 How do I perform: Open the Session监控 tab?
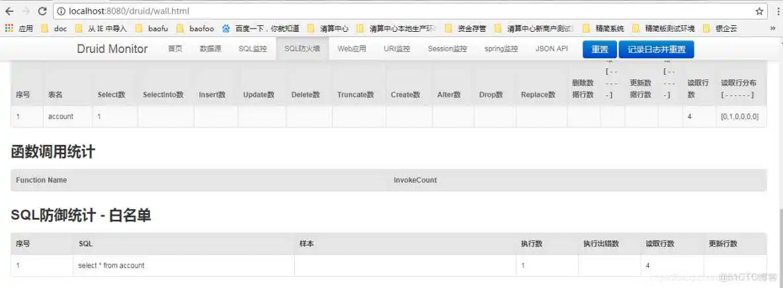(x=448, y=49)
